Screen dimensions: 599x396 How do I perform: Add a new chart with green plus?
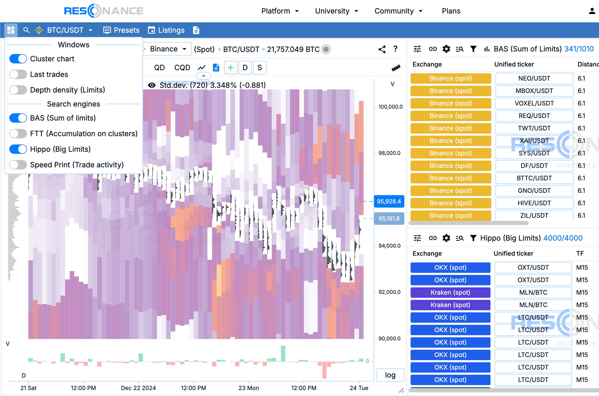pyautogui.click(x=230, y=68)
